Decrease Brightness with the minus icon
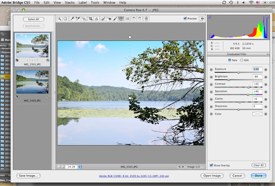275x186 pixels. coord(211,77)
